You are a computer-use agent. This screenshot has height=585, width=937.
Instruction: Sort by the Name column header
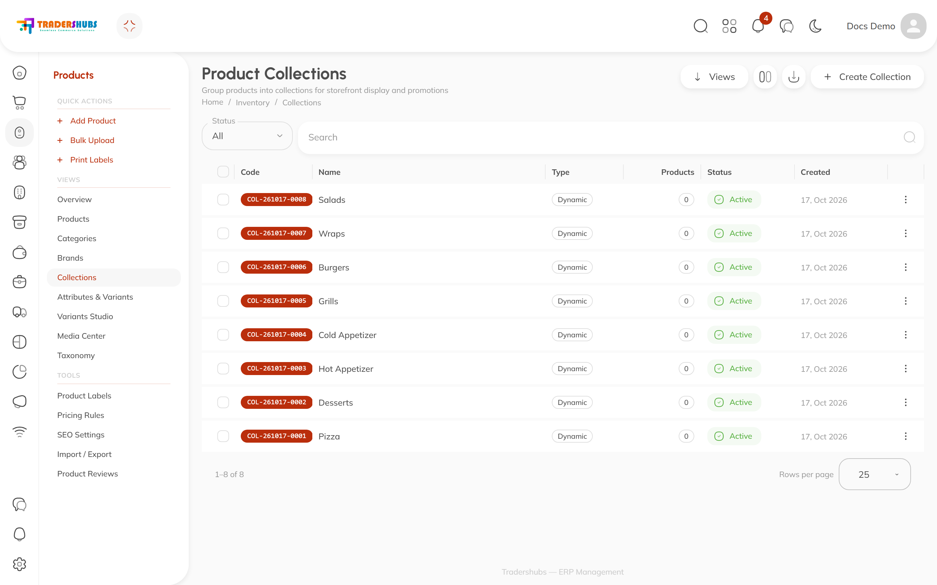coord(330,172)
